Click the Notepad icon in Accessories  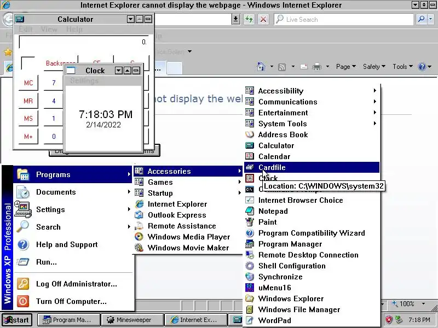click(x=250, y=211)
